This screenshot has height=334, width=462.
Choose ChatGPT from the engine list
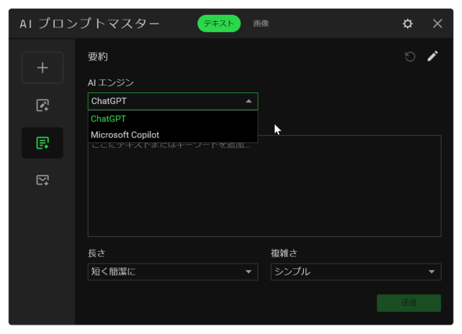[x=173, y=119]
